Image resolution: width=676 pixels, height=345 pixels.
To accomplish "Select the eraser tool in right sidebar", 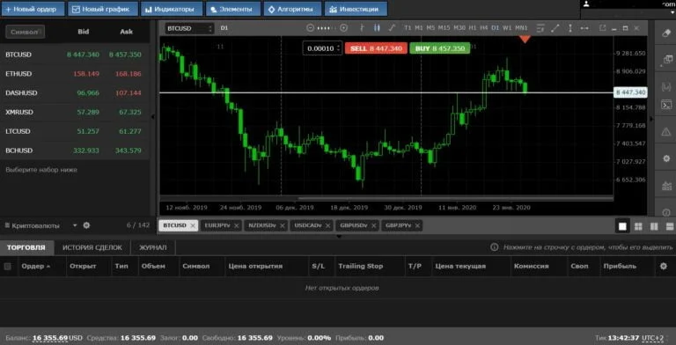I will pyautogui.click(x=666, y=33).
